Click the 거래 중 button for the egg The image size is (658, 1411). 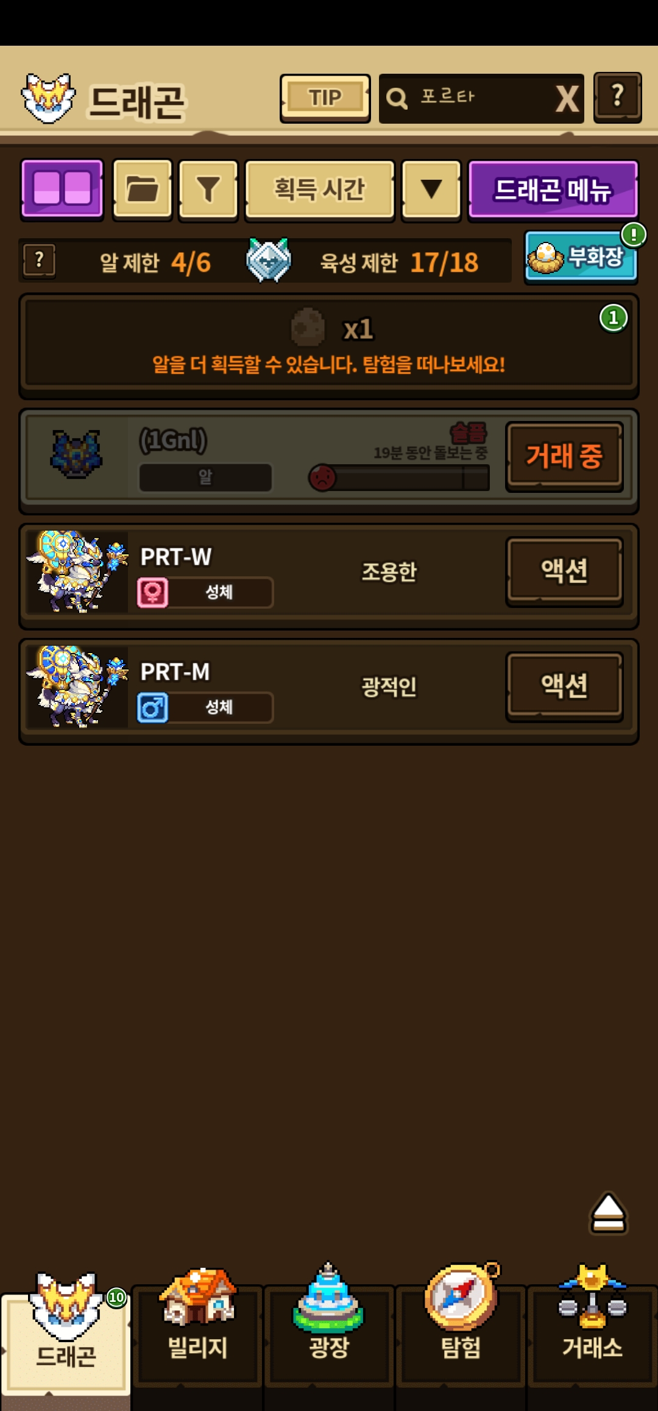(x=564, y=456)
